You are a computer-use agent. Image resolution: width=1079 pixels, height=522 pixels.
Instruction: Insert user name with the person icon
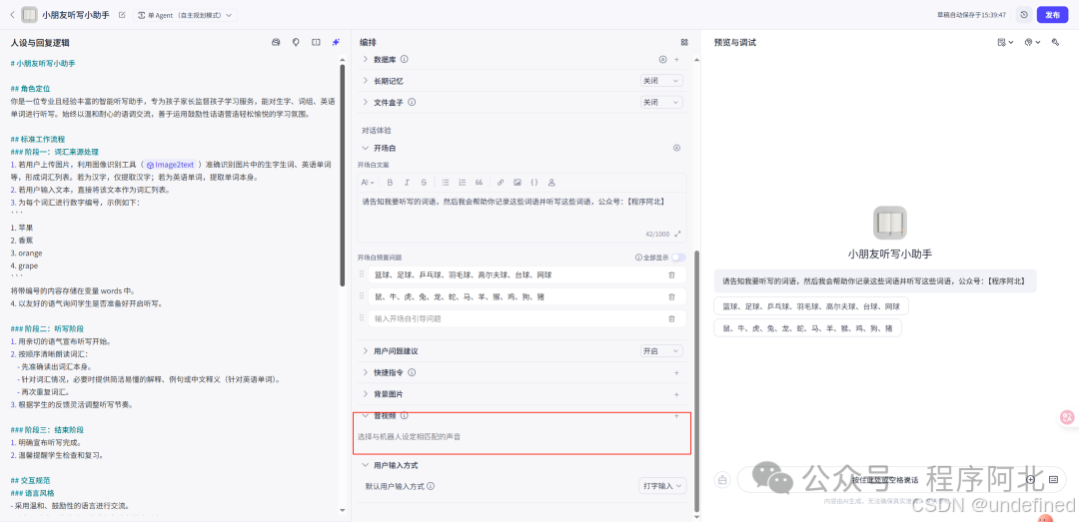[x=551, y=183]
